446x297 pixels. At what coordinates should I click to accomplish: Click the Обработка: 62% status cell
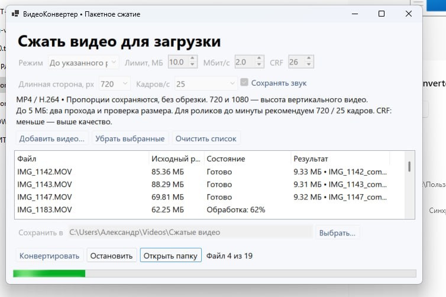pos(236,209)
